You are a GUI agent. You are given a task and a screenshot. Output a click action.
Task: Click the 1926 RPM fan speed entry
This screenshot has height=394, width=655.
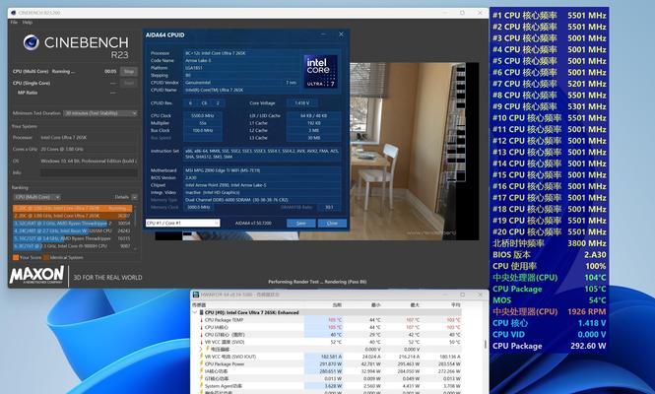pyautogui.click(x=550, y=311)
